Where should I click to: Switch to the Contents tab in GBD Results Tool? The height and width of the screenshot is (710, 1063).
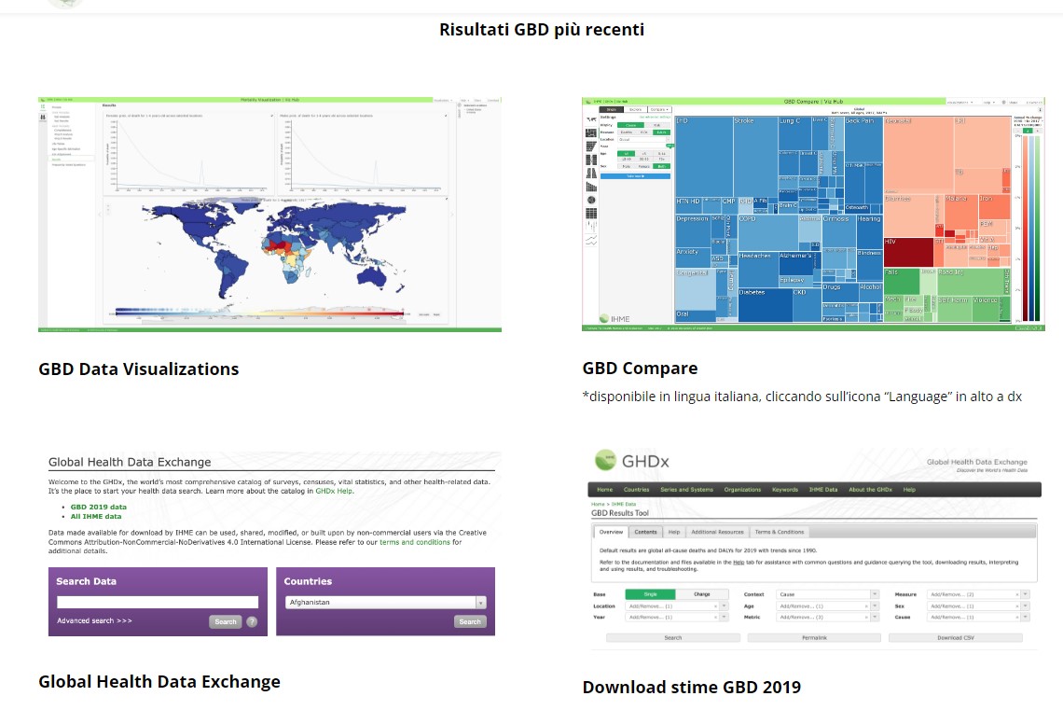point(645,532)
